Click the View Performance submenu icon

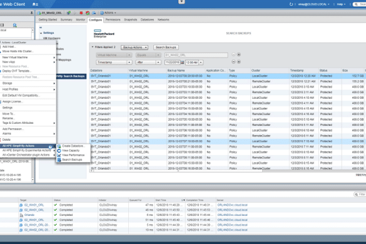click(59, 155)
